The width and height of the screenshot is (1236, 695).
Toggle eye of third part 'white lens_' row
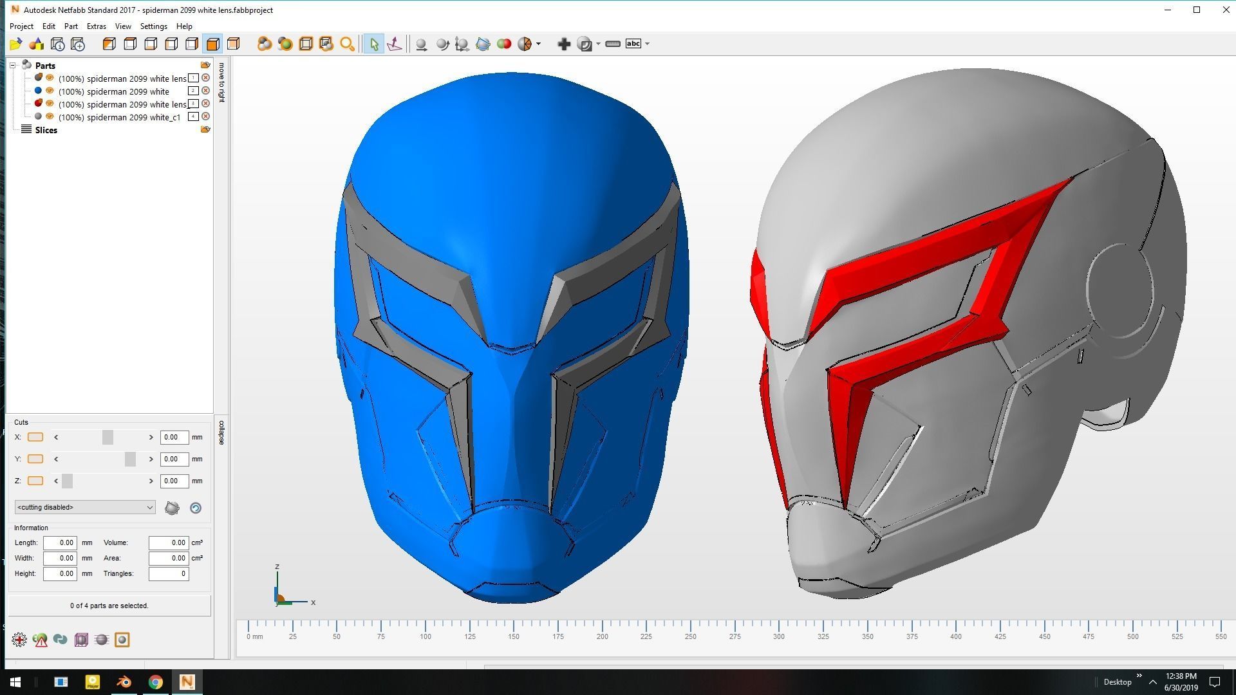point(50,104)
